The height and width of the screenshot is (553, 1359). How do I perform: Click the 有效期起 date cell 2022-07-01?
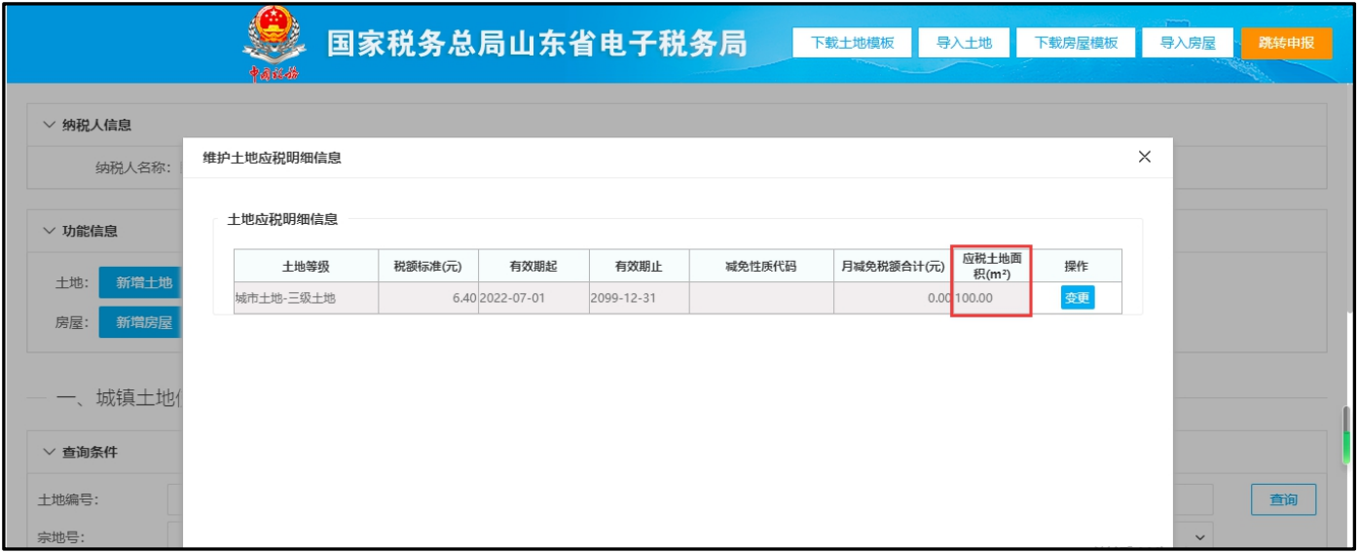(x=533, y=298)
